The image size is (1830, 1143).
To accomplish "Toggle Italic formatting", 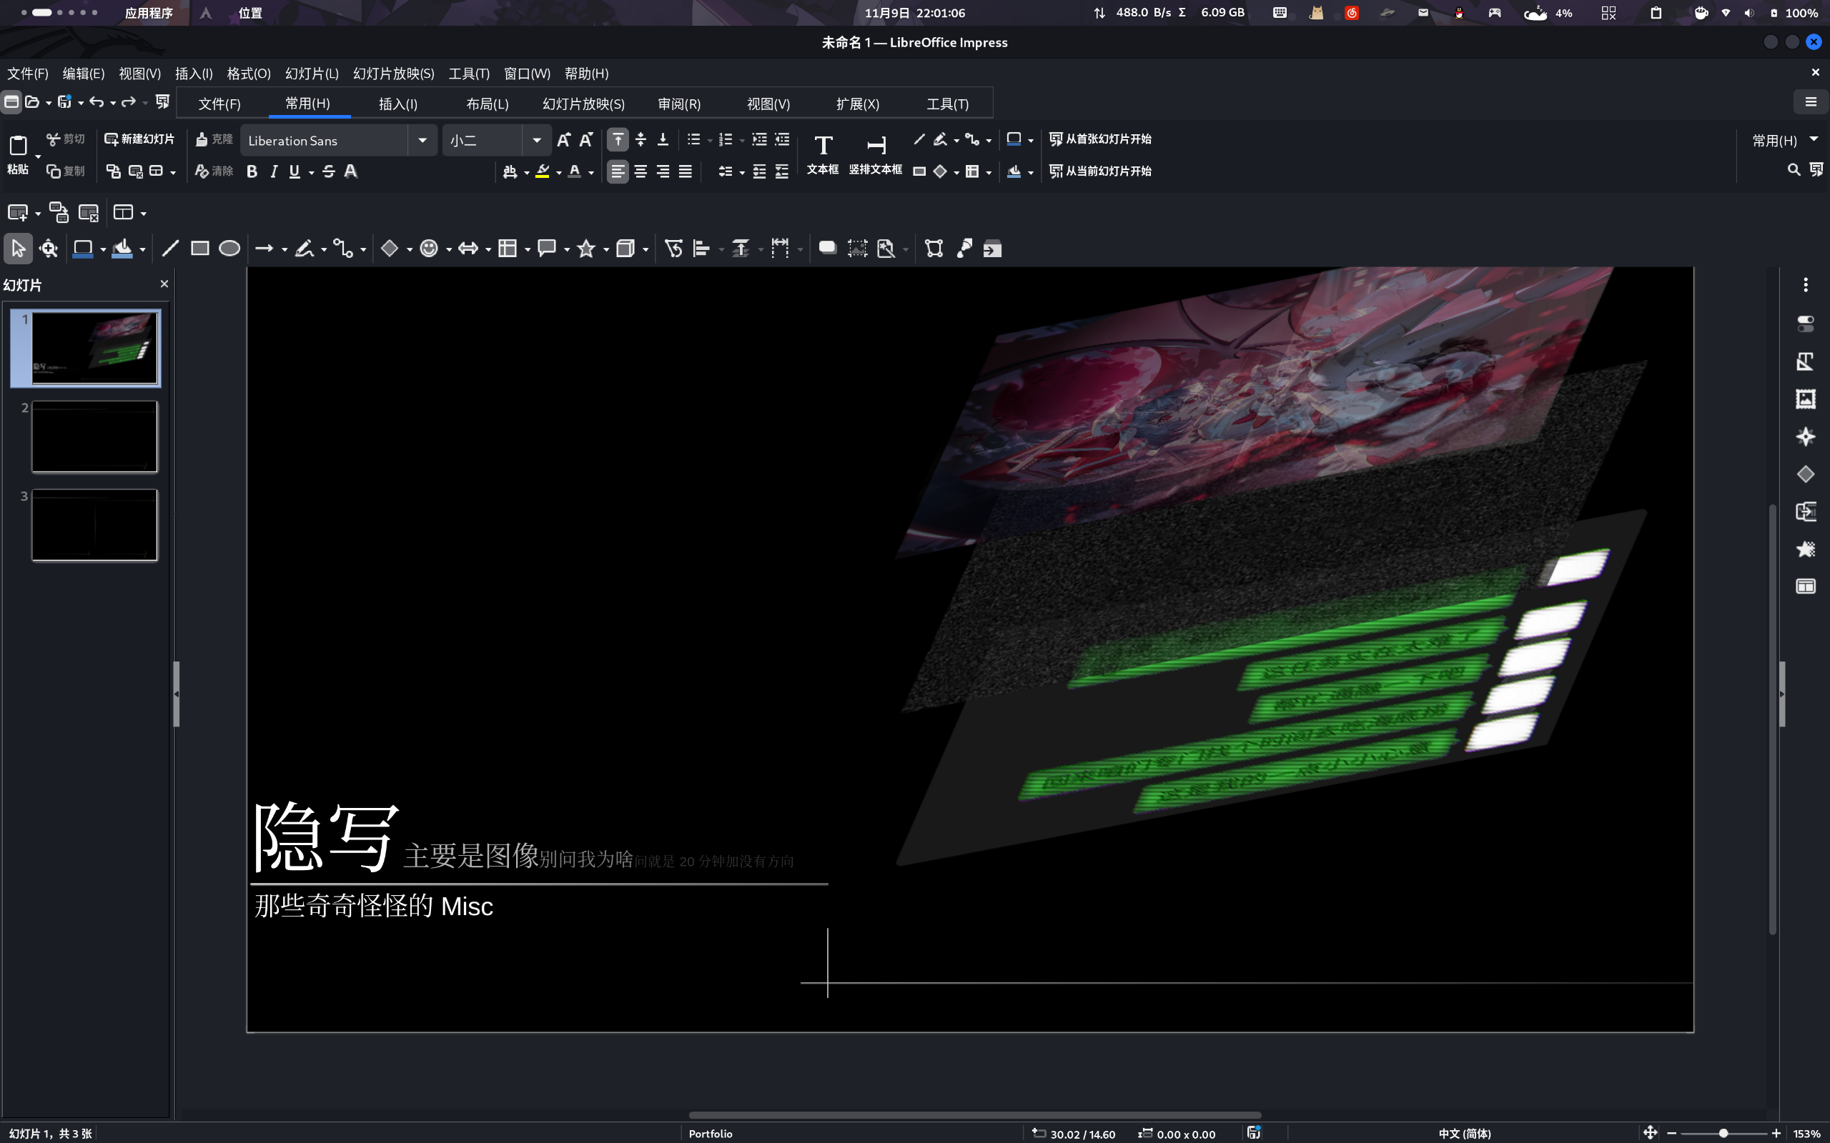I will pyautogui.click(x=274, y=171).
